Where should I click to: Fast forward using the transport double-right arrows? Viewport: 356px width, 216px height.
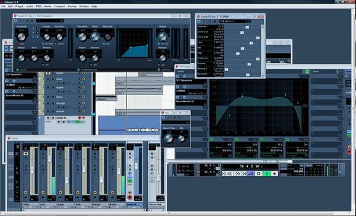coord(237,174)
